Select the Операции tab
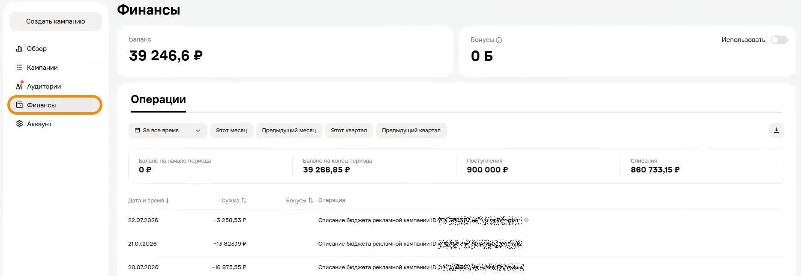Image resolution: width=801 pixels, height=276 pixels. pyautogui.click(x=158, y=100)
